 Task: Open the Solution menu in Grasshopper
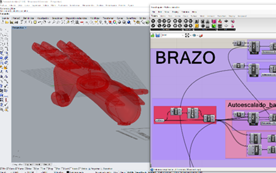pyautogui.click(x=185, y=12)
